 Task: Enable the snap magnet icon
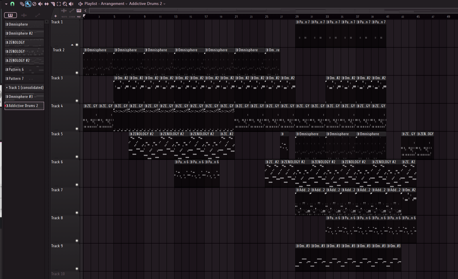(12, 4)
